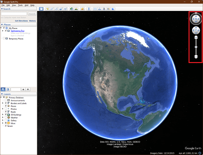This screenshot has height=155, width=203.
Task: Move selected place up with arrow button
Action: pyautogui.click(x=23, y=89)
